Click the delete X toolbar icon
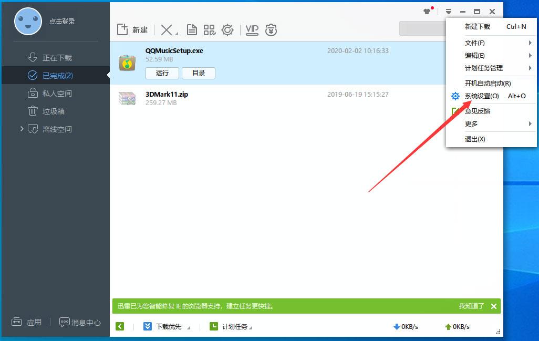539x341 pixels. [167, 30]
